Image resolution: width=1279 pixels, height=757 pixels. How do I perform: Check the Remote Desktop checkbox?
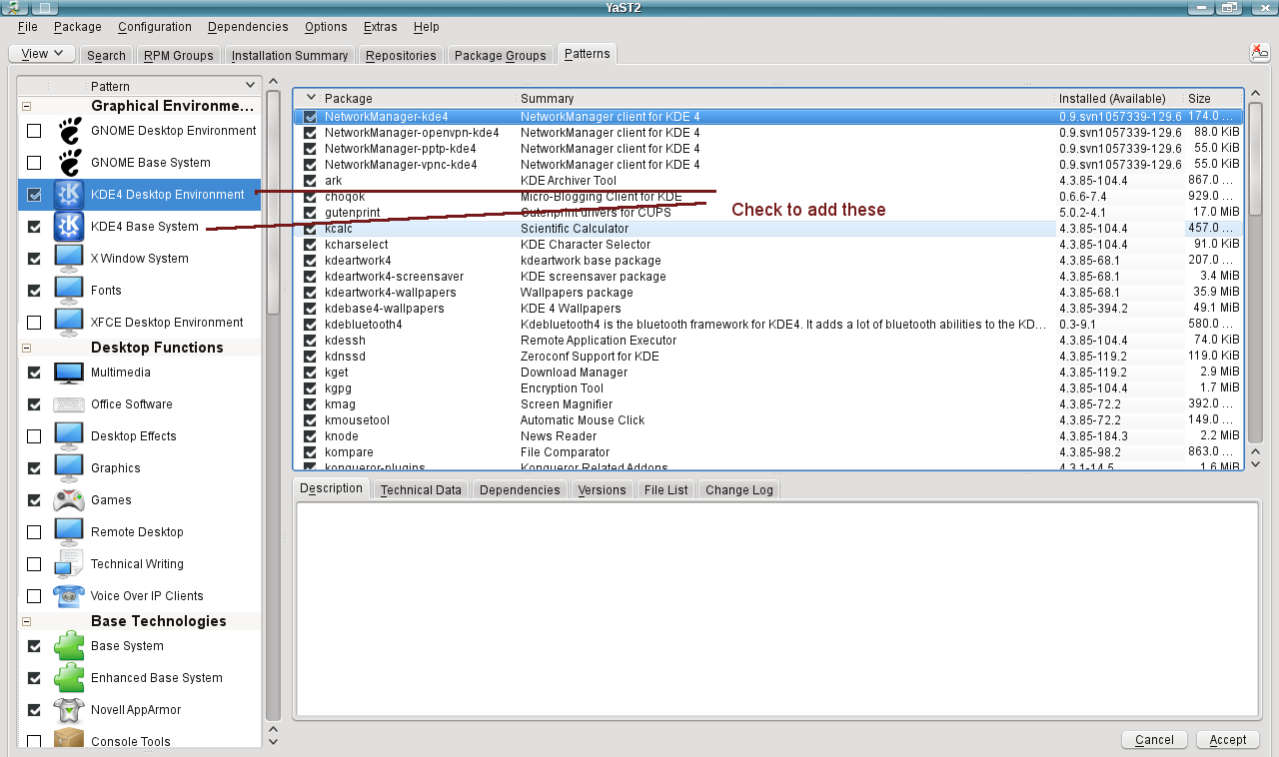(34, 532)
